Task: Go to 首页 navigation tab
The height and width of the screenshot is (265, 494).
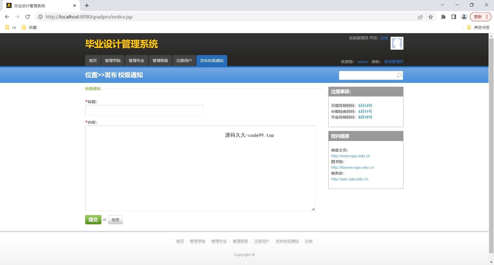Action: [93, 61]
